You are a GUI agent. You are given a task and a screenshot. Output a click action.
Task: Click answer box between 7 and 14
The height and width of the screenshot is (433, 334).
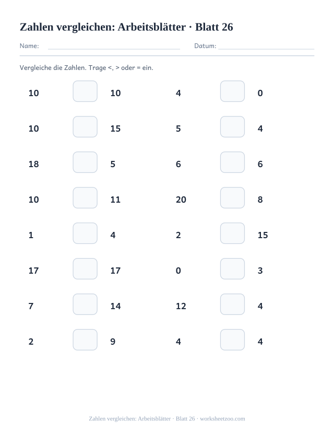85,305
